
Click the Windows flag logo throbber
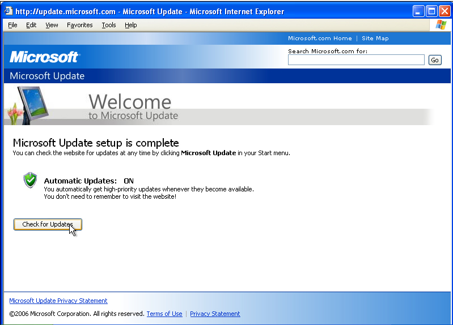coord(441,25)
